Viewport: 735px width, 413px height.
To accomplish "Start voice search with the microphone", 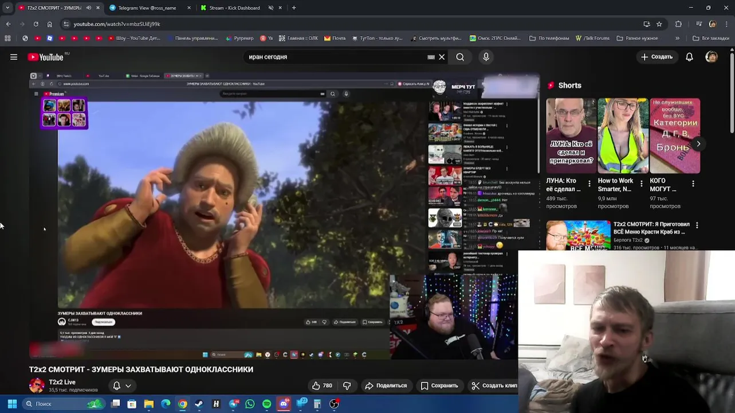I will tap(486, 57).
